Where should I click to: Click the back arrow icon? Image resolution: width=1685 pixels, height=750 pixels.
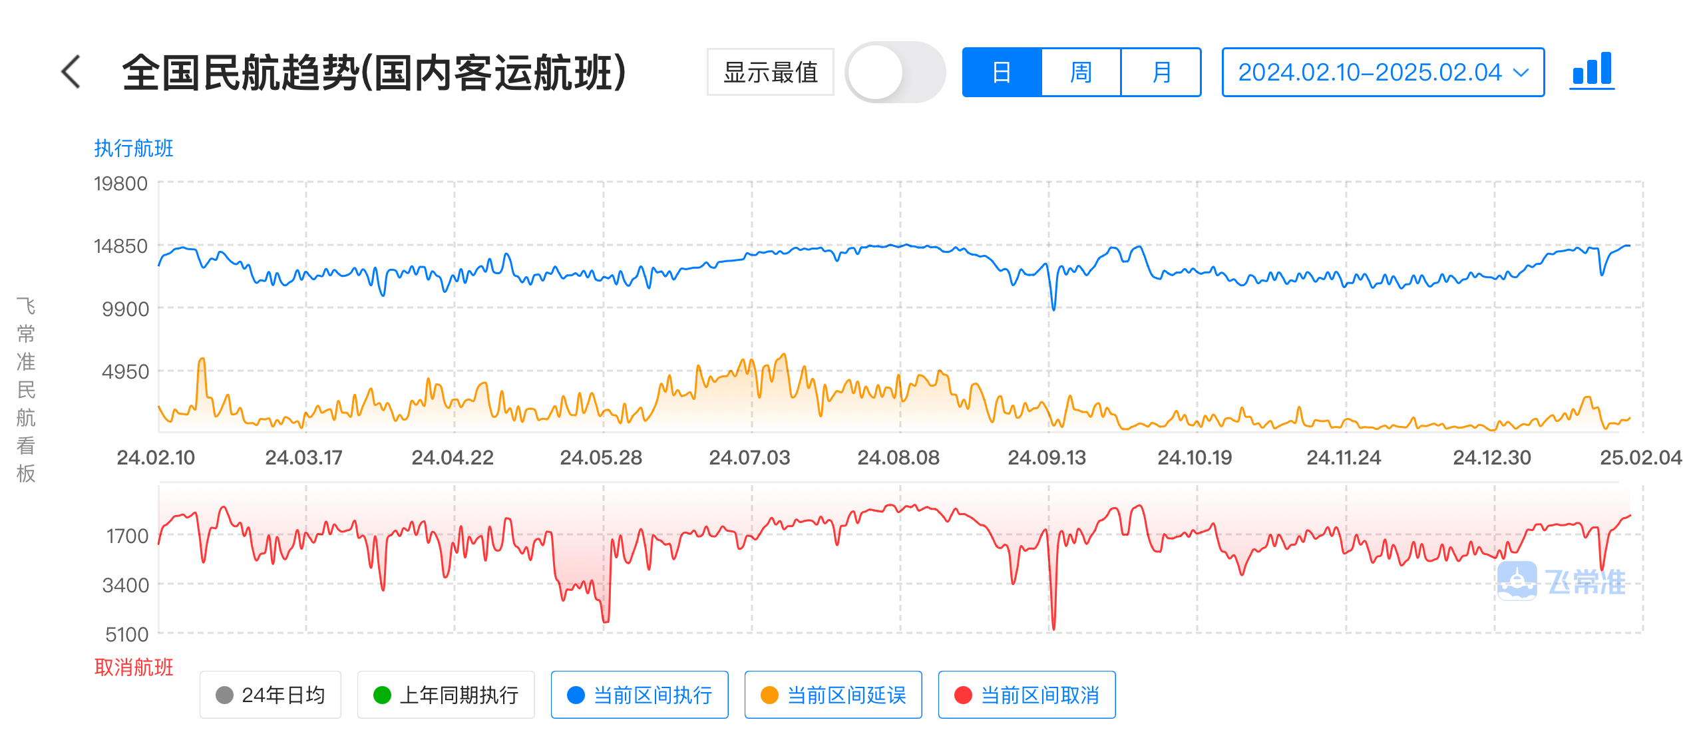tap(71, 72)
